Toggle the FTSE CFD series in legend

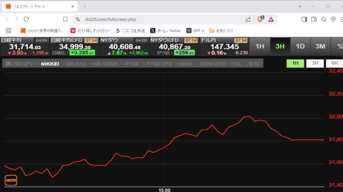[157, 64]
